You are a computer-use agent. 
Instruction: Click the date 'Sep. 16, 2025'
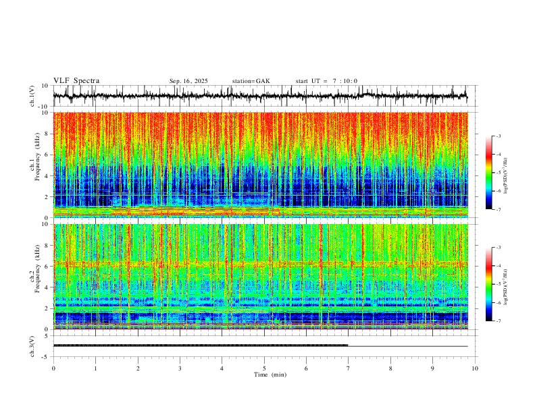coord(188,81)
